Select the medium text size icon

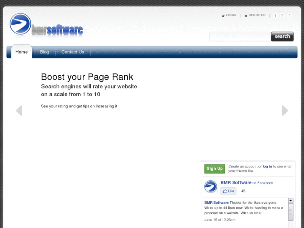coord(282,15)
